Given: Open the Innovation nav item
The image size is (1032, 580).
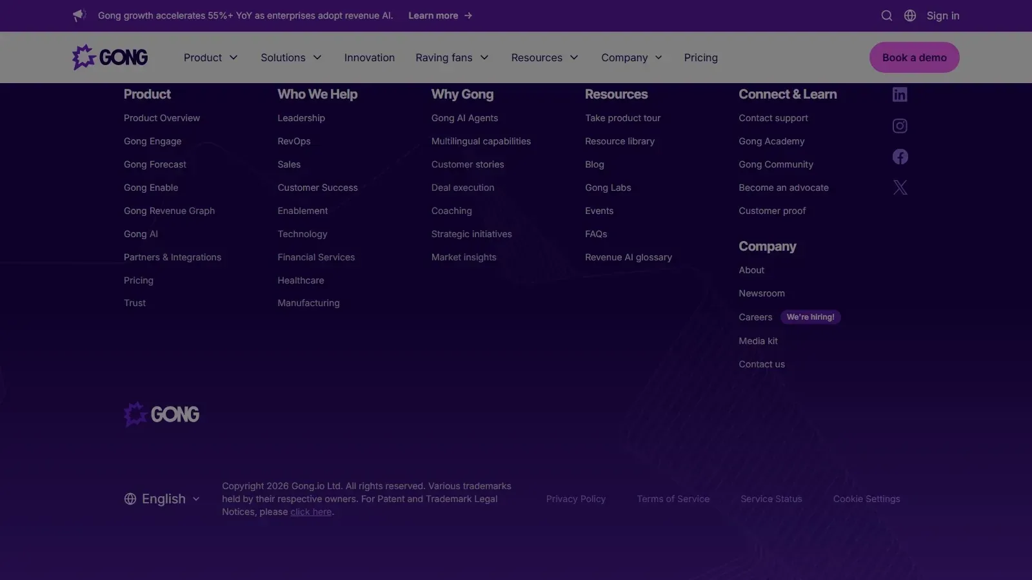Looking at the screenshot, I should click(x=370, y=57).
